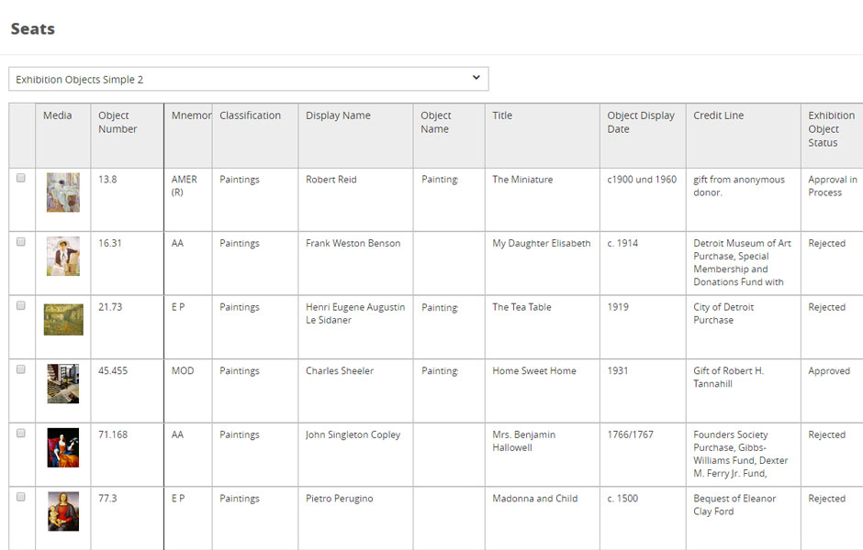Open the Exhibition Objects Simple 2 dropdown
This screenshot has width=863, height=550.
point(248,79)
